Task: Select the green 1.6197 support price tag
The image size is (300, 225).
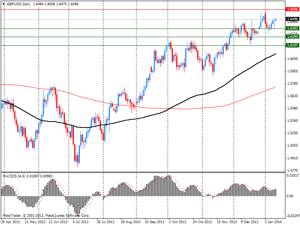Action: click(x=292, y=45)
